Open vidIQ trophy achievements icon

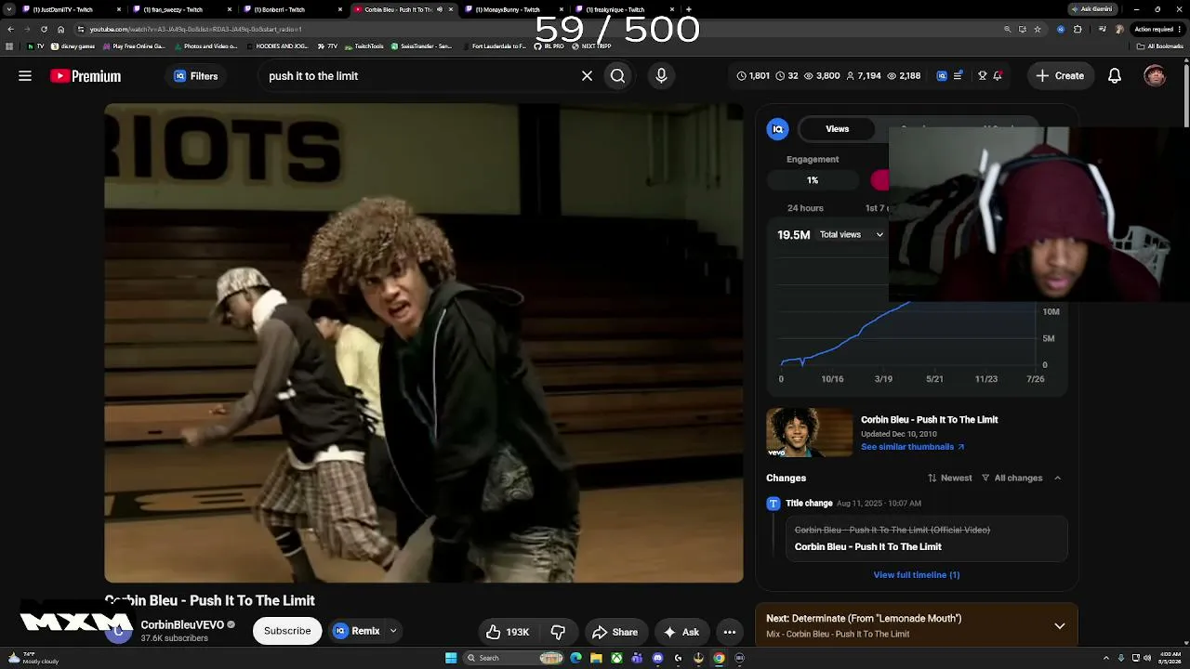click(x=982, y=76)
